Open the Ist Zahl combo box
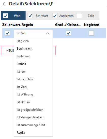The width and height of the screenshot is (107, 139). pos(33,33)
